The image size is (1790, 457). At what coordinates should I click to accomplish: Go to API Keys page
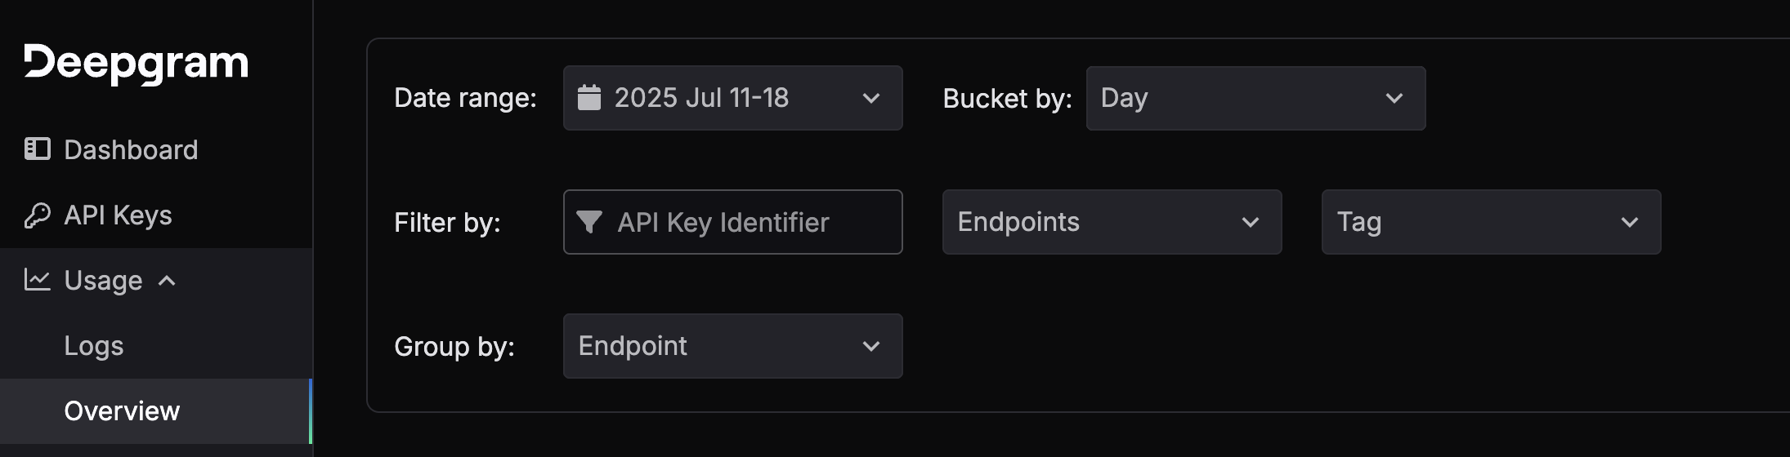pyautogui.click(x=118, y=215)
